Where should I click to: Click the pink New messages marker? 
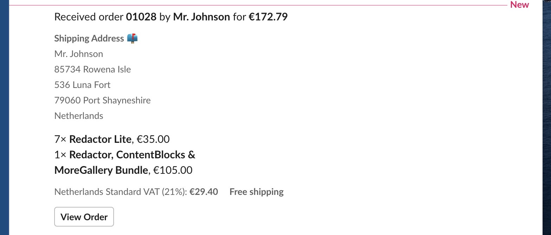(519, 5)
